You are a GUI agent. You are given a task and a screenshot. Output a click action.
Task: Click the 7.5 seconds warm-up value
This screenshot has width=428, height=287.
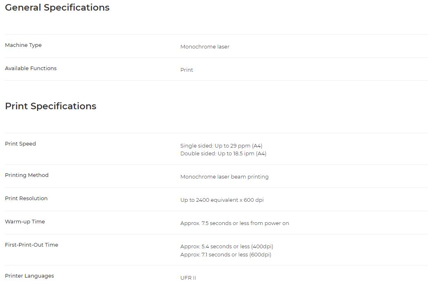[x=235, y=223]
